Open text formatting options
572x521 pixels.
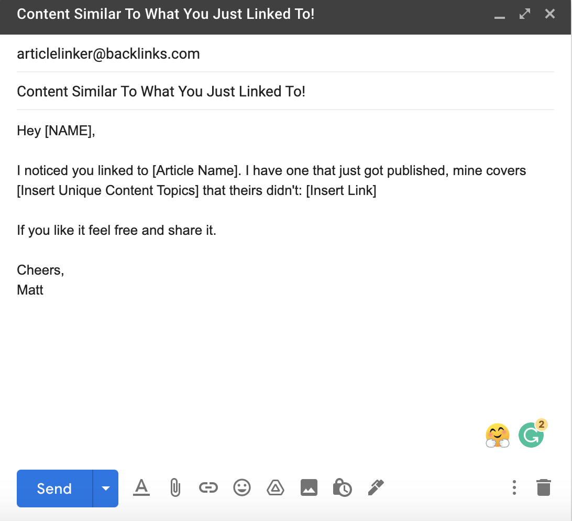[x=141, y=488]
